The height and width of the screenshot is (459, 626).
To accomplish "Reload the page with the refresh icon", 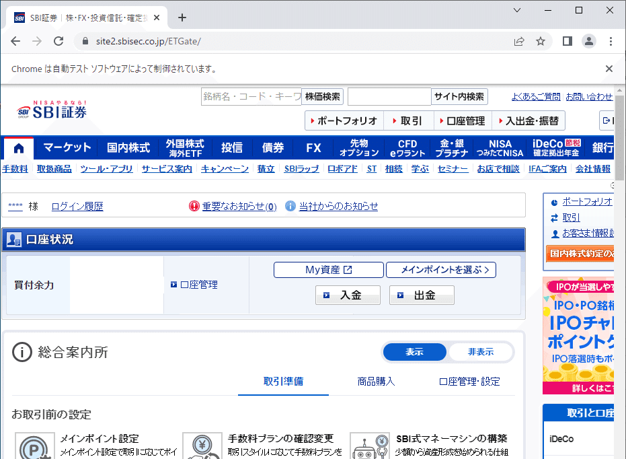I will coord(58,41).
